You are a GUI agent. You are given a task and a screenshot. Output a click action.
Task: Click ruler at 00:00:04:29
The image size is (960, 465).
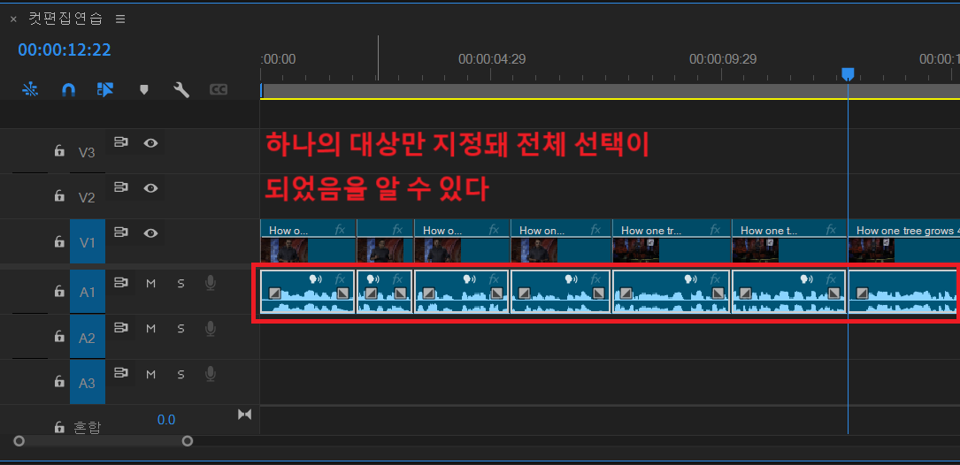(492, 59)
